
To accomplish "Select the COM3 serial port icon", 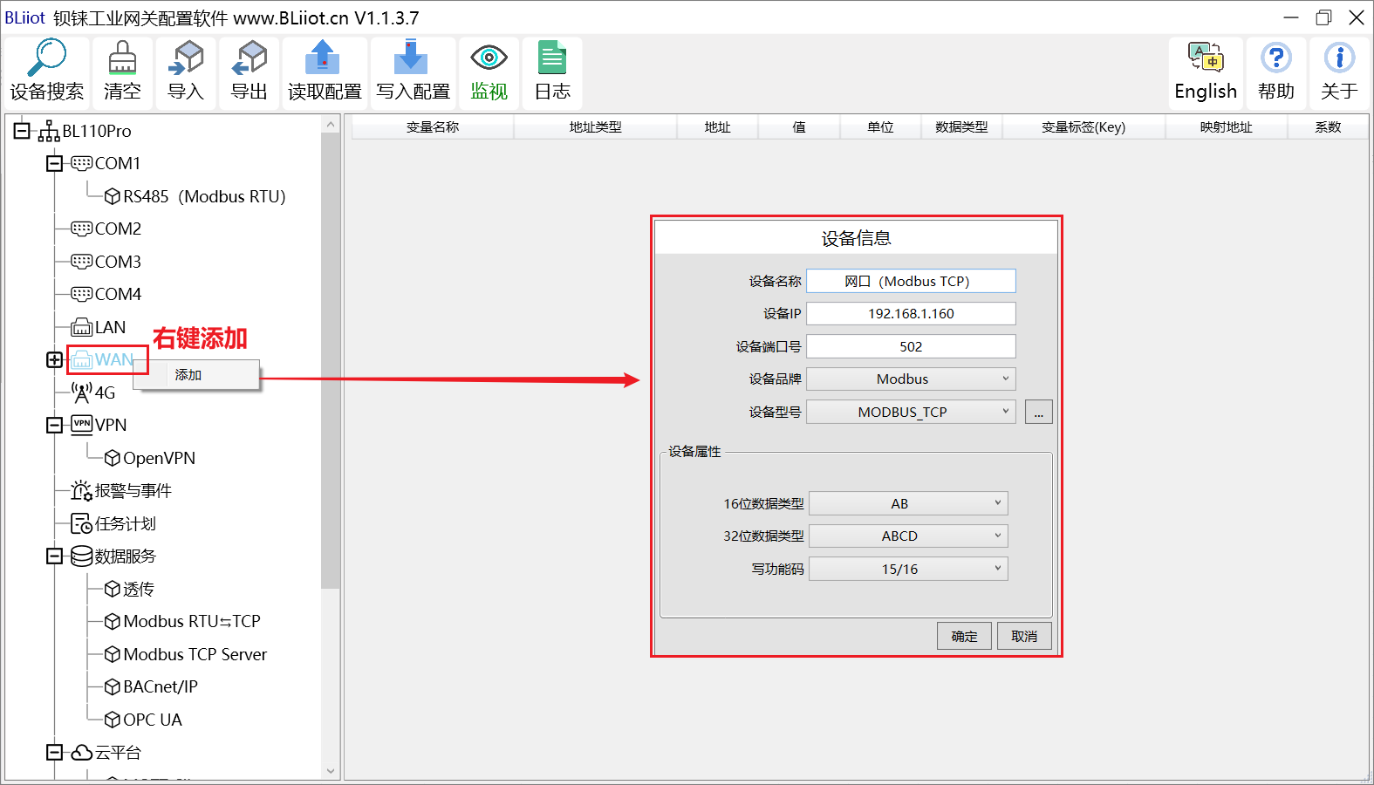I will coord(81,262).
